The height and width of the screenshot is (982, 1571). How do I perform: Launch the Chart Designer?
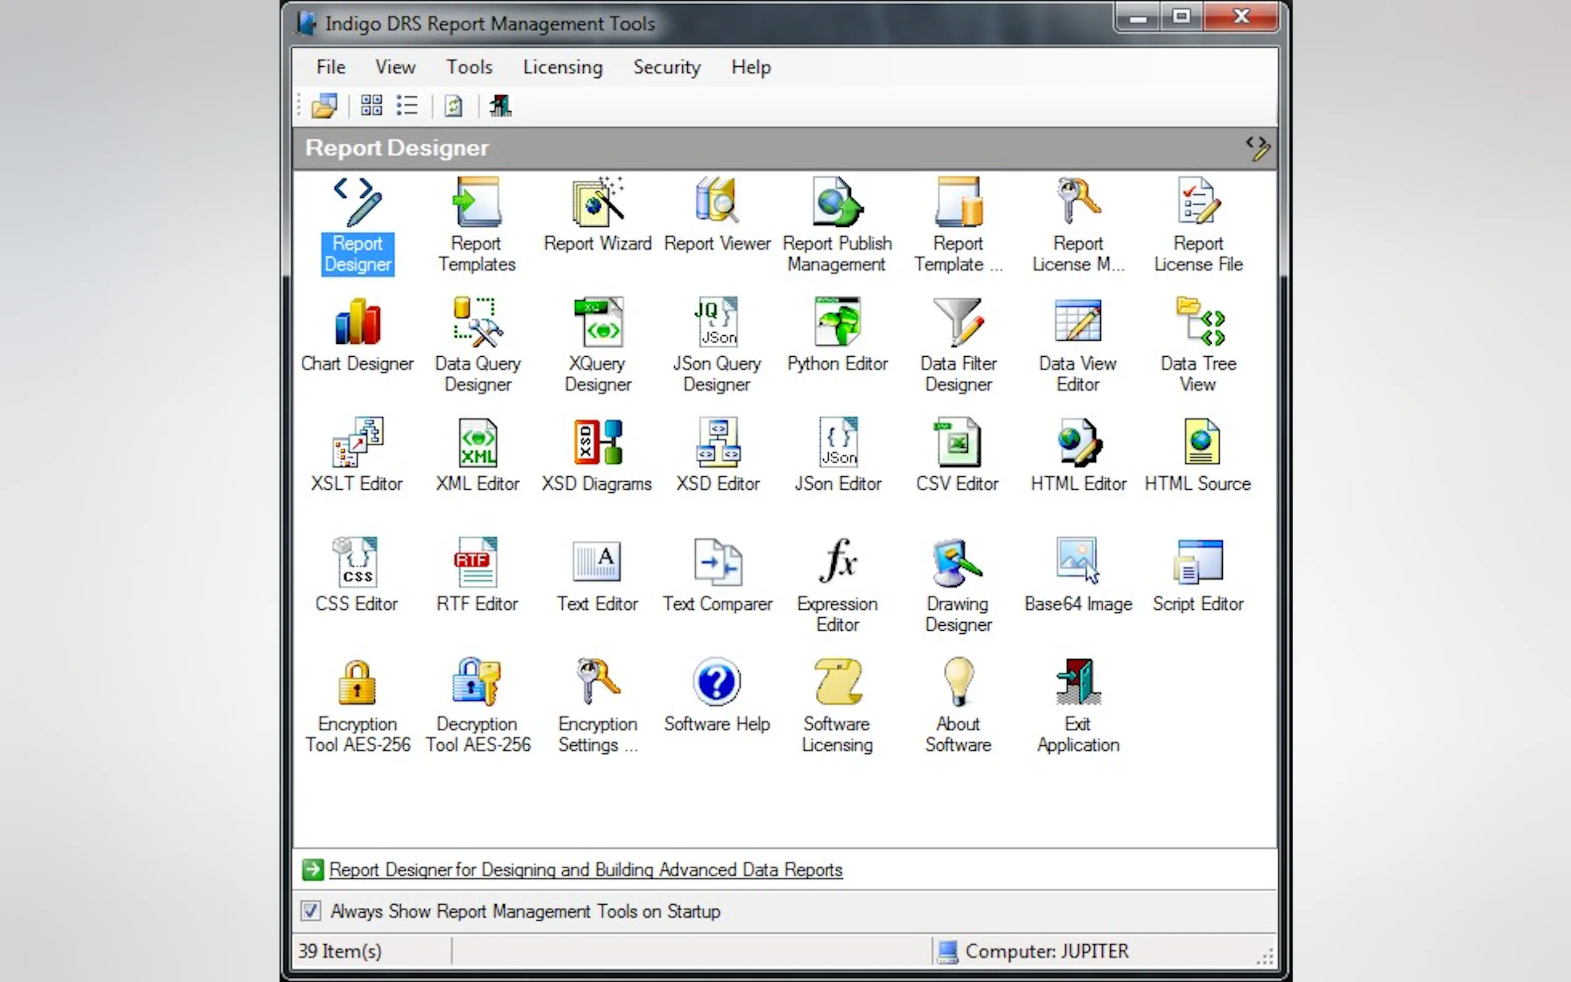357,335
